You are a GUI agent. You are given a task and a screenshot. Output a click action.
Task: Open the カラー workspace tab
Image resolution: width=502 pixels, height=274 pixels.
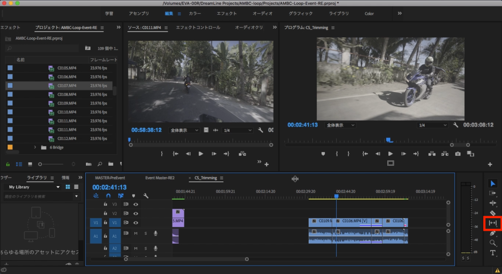[195, 13]
